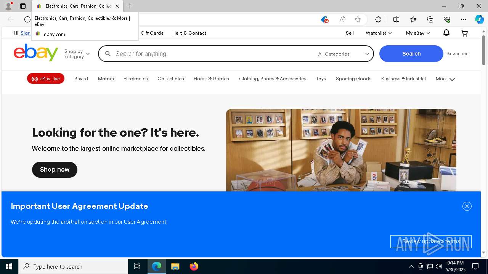Click the blue Search button
488x274 pixels.
(411, 54)
